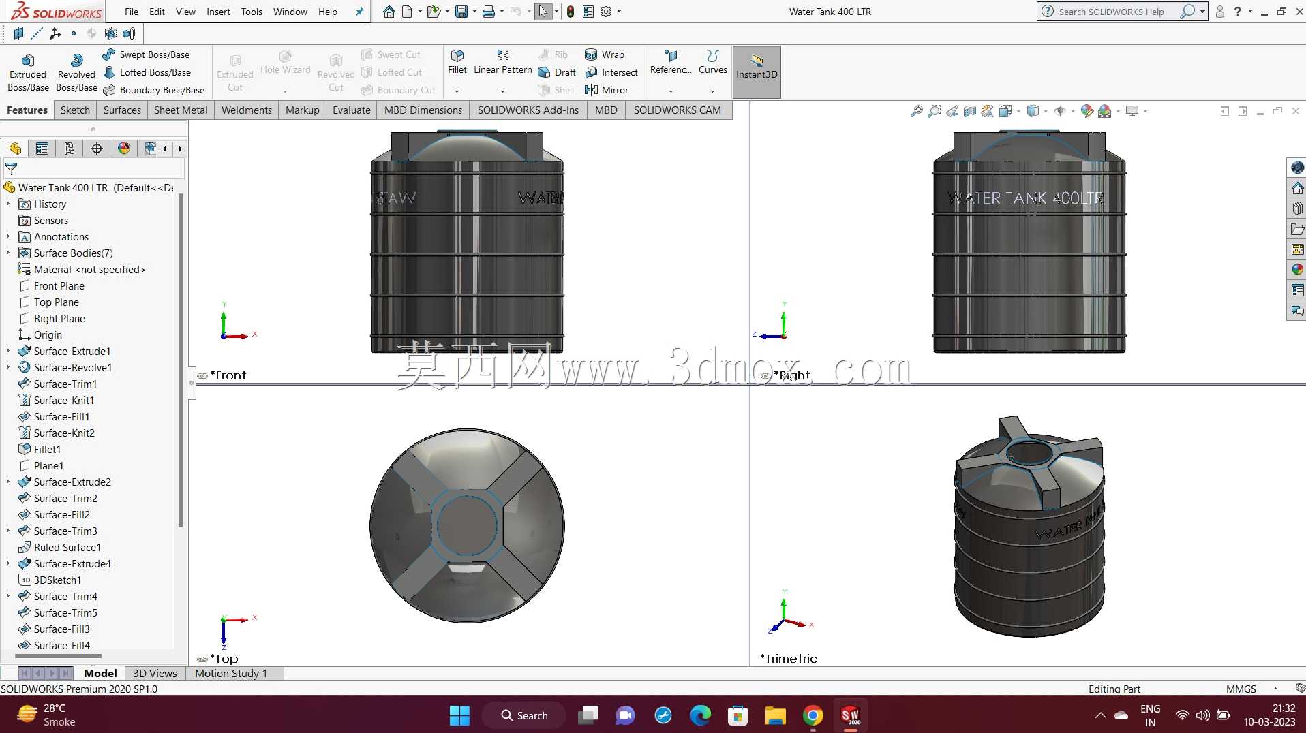Select the Intersect tool
The height and width of the screenshot is (733, 1306).
611,72
